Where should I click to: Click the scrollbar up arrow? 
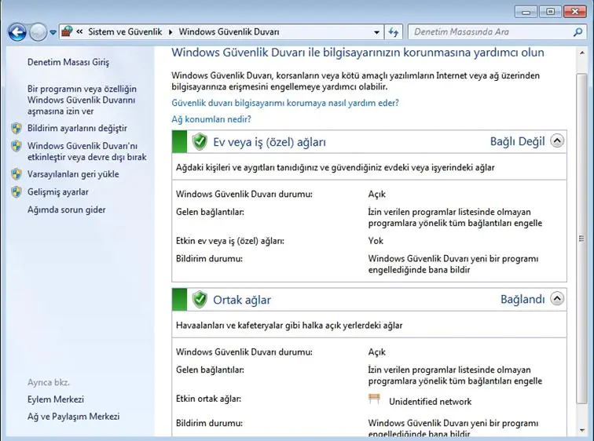coord(582,53)
